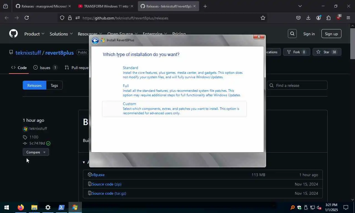Click the muted volume tray icon

319,207
